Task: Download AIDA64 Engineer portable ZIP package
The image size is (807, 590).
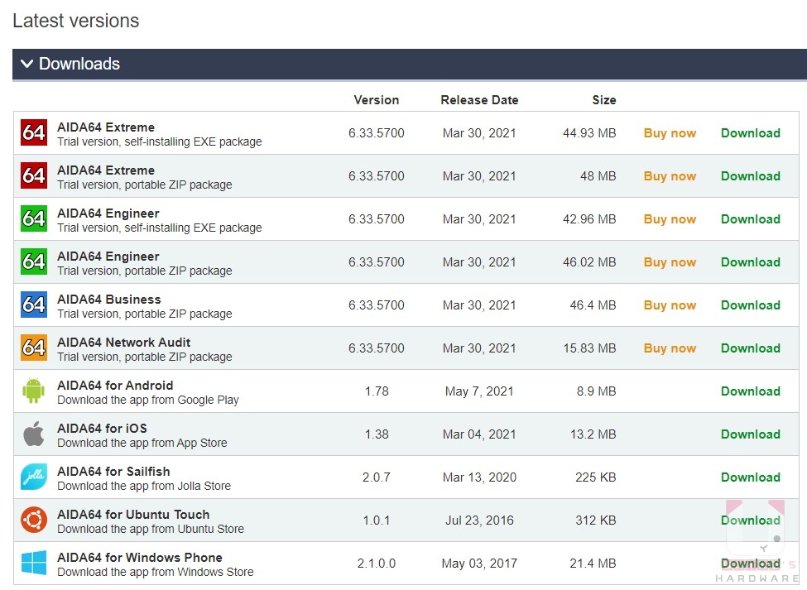Action: (x=751, y=262)
